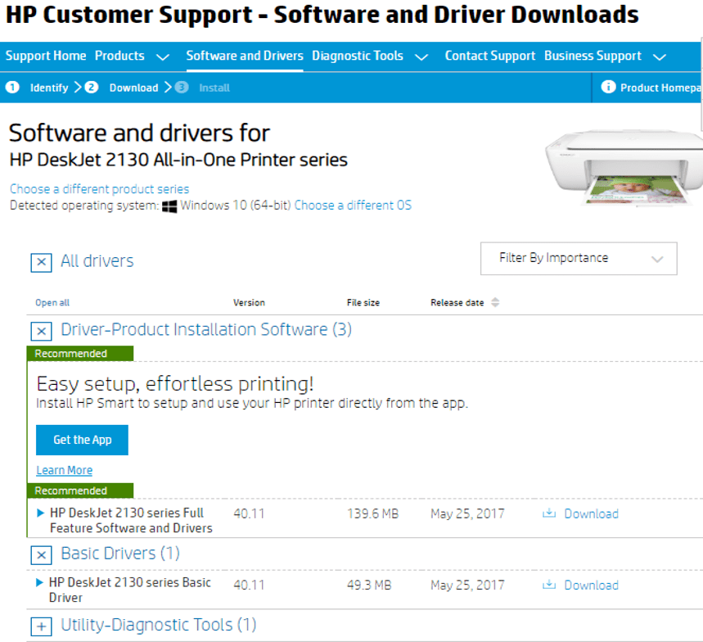
Task: Click the Version column header
Action: tap(249, 302)
